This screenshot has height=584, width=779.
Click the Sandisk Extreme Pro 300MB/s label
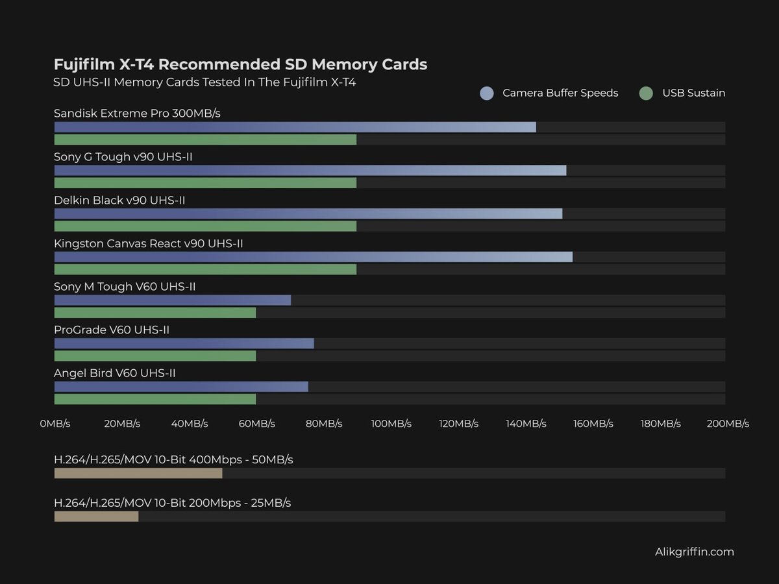pyautogui.click(x=137, y=113)
